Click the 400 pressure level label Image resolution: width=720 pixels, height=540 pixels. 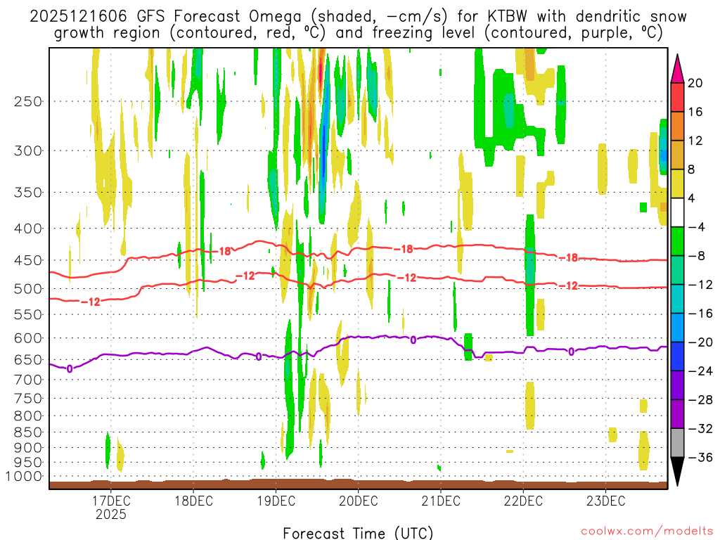pyautogui.click(x=28, y=229)
